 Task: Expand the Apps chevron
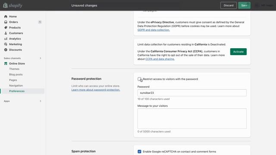[40, 101]
